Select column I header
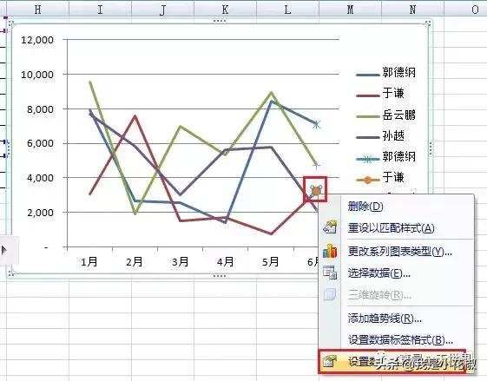 click(100, 10)
